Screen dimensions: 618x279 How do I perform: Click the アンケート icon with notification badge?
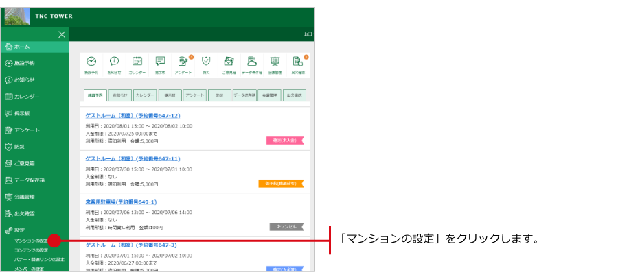[183, 63]
